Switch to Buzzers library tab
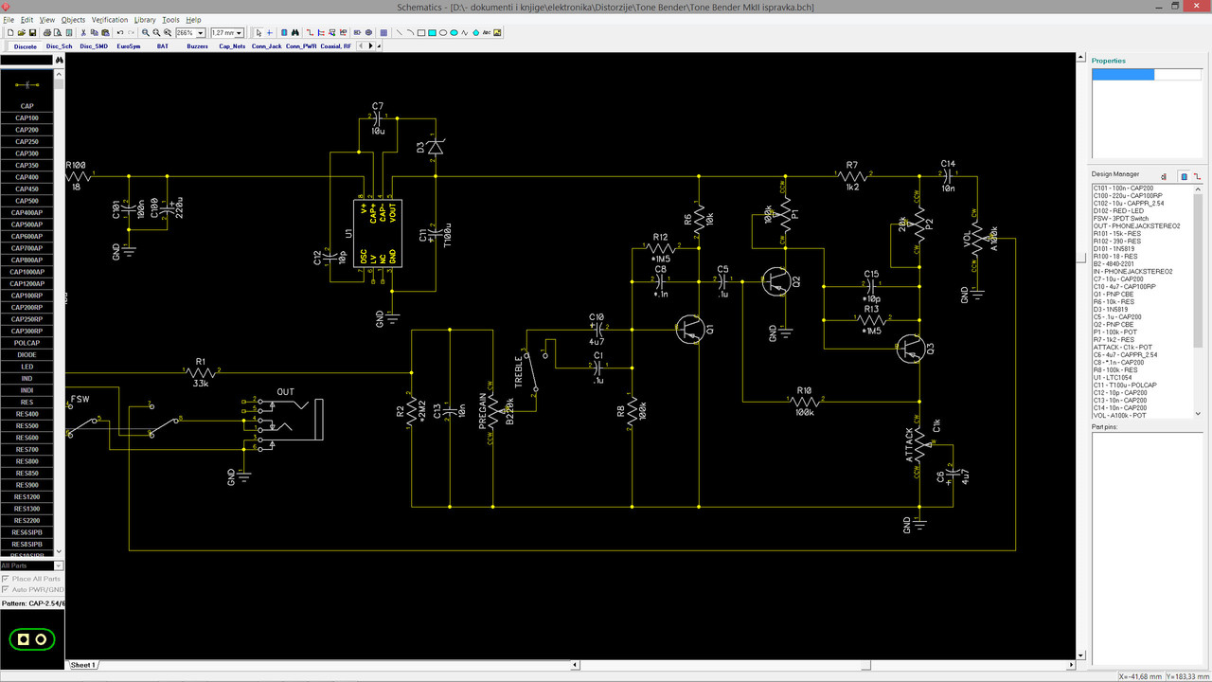Screen dimensions: 1212x682 click(x=197, y=45)
